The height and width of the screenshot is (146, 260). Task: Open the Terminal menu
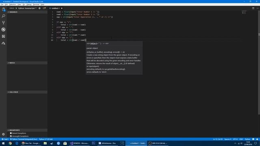click(36, 4)
